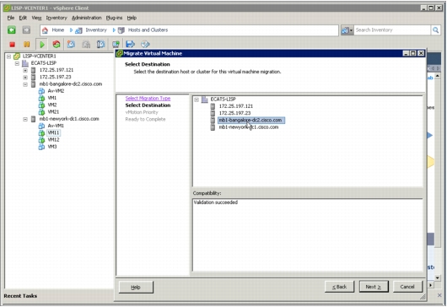The height and width of the screenshot is (307, 447).
Task: Open the File menu
Action: click(x=11, y=18)
